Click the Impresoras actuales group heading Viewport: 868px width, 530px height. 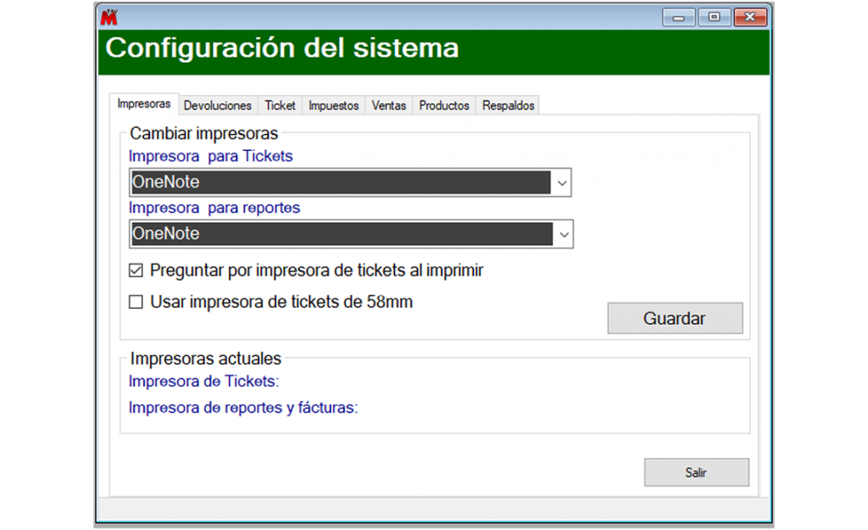pyautogui.click(x=205, y=359)
